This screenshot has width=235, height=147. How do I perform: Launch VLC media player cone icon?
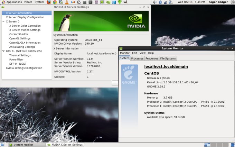tap(67, 2)
